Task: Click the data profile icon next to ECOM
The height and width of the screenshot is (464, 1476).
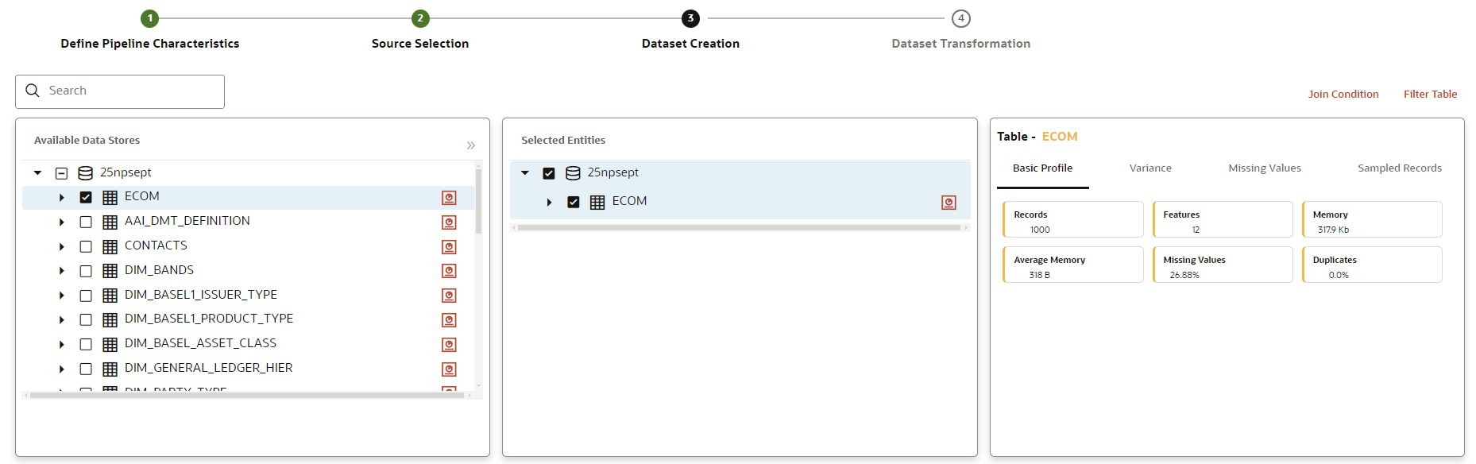Action: coord(449,197)
